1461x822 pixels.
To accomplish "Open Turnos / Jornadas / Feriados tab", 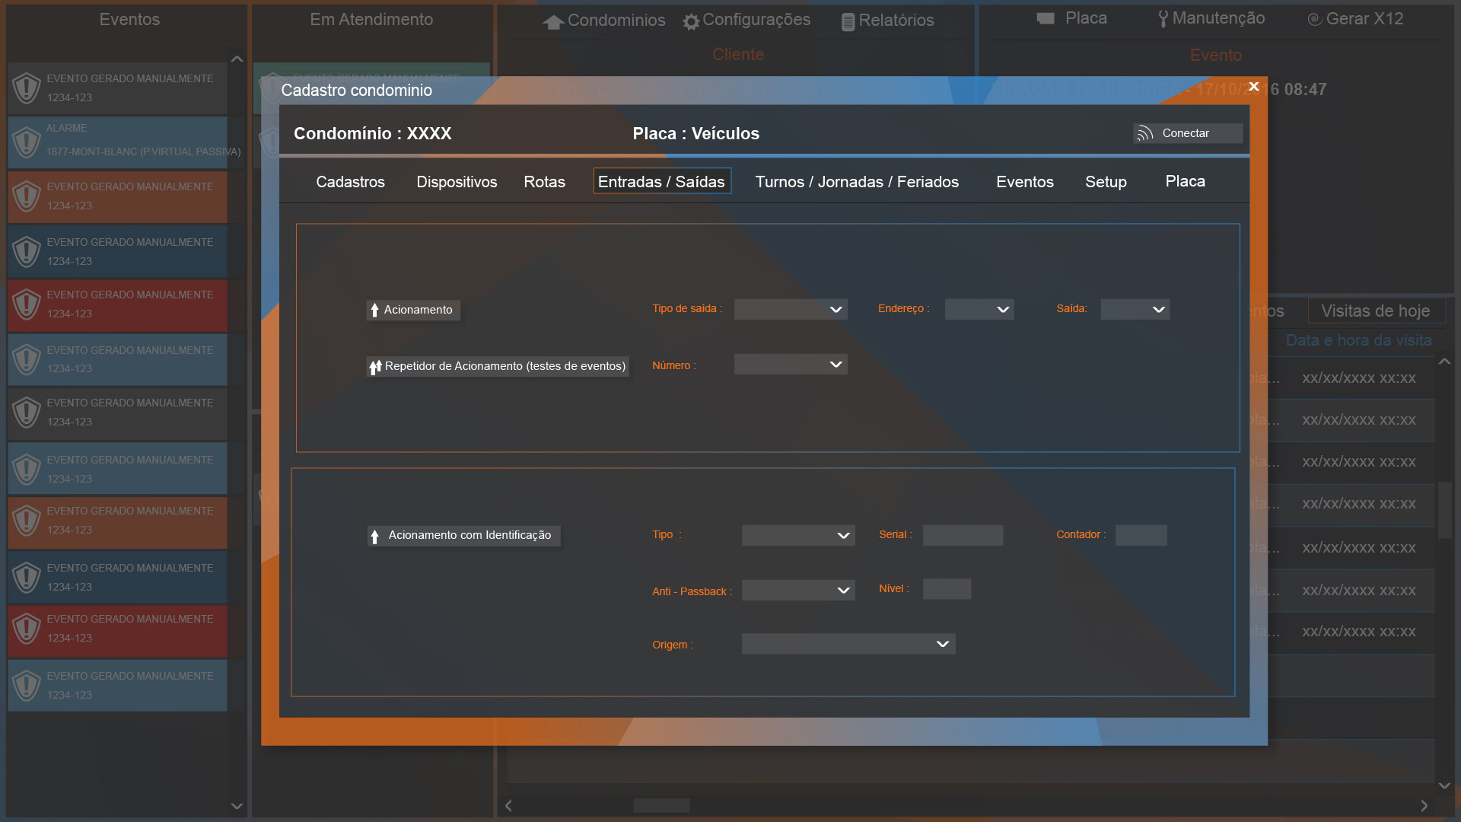I will point(857,182).
